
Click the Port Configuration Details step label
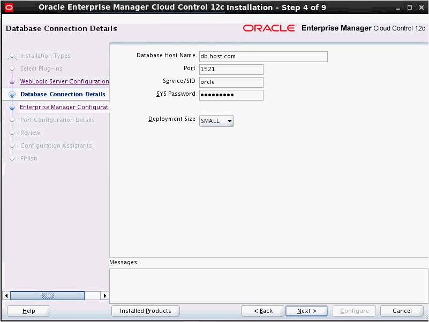click(x=57, y=120)
